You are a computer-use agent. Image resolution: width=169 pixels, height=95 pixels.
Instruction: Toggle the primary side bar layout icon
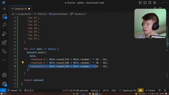[140, 3]
